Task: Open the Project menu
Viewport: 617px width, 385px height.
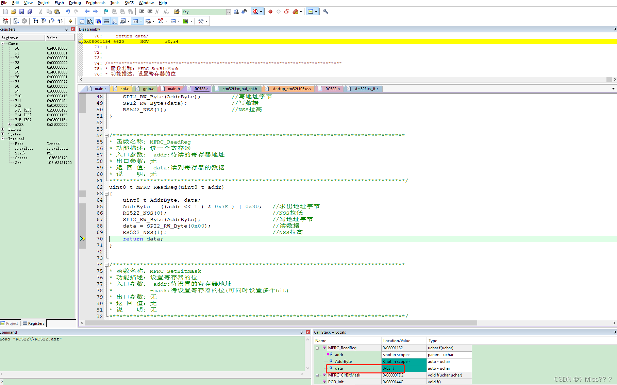Action: tap(44, 3)
